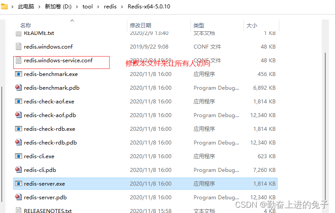The image size is (335, 213).
Task: Go to 此电脑 in the breadcrumb
Action: 26,7
